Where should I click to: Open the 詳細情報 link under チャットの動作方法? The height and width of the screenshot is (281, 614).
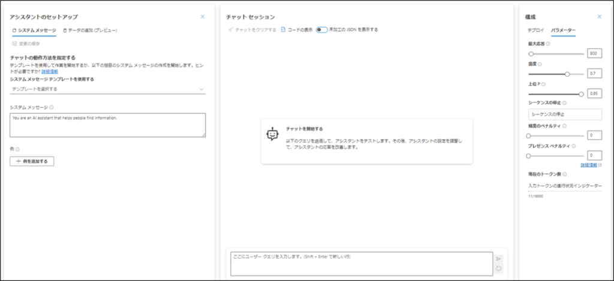point(50,72)
